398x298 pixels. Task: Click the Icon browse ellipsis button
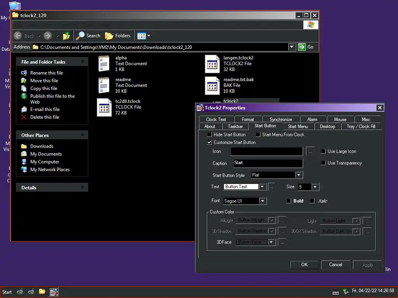pyautogui.click(x=310, y=151)
